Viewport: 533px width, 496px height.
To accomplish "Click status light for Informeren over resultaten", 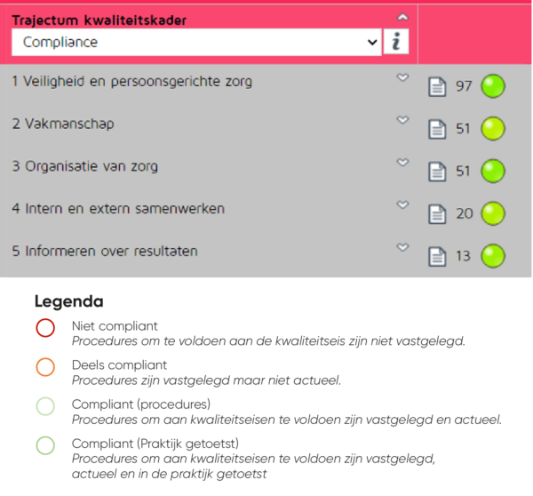I will (x=493, y=256).
